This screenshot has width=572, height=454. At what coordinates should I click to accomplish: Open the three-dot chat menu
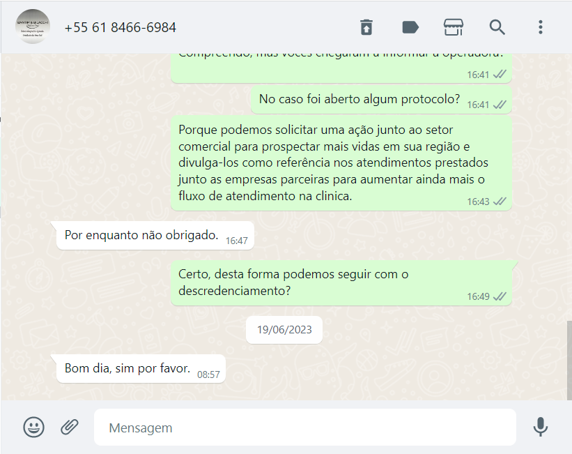click(x=541, y=27)
